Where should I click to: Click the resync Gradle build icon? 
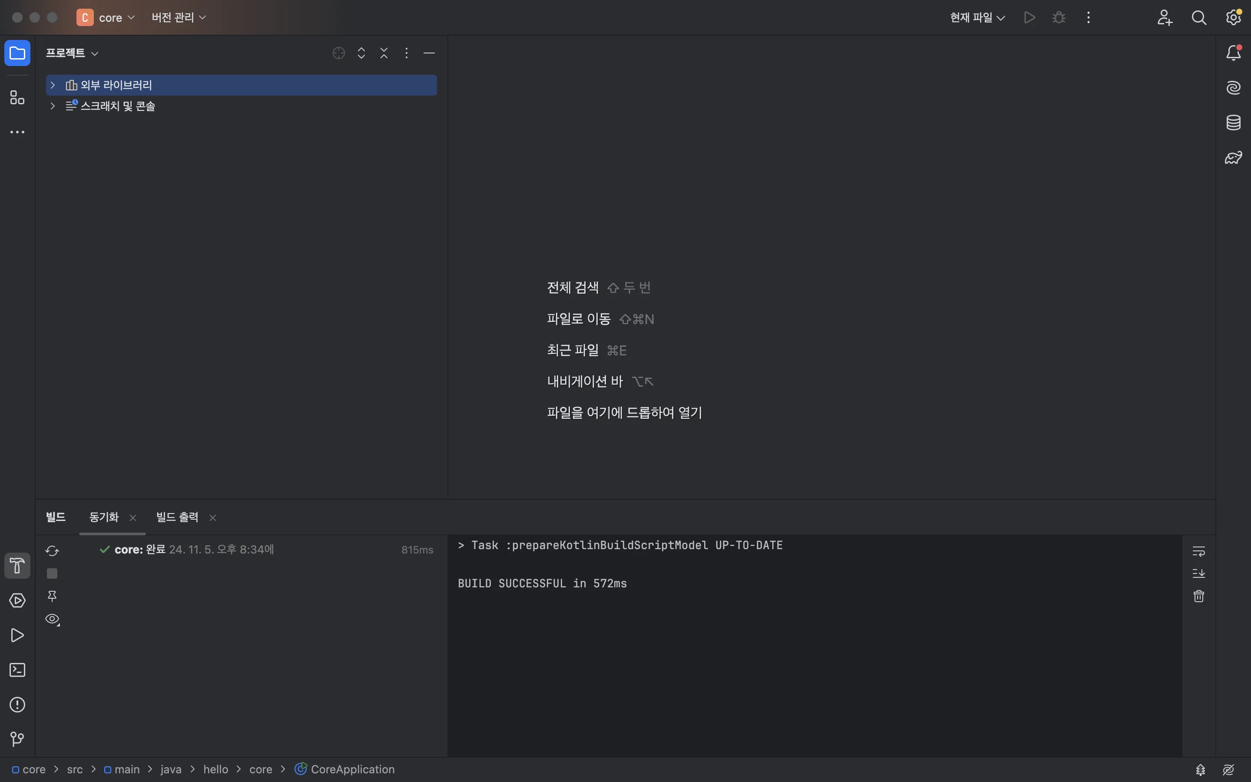pos(52,550)
